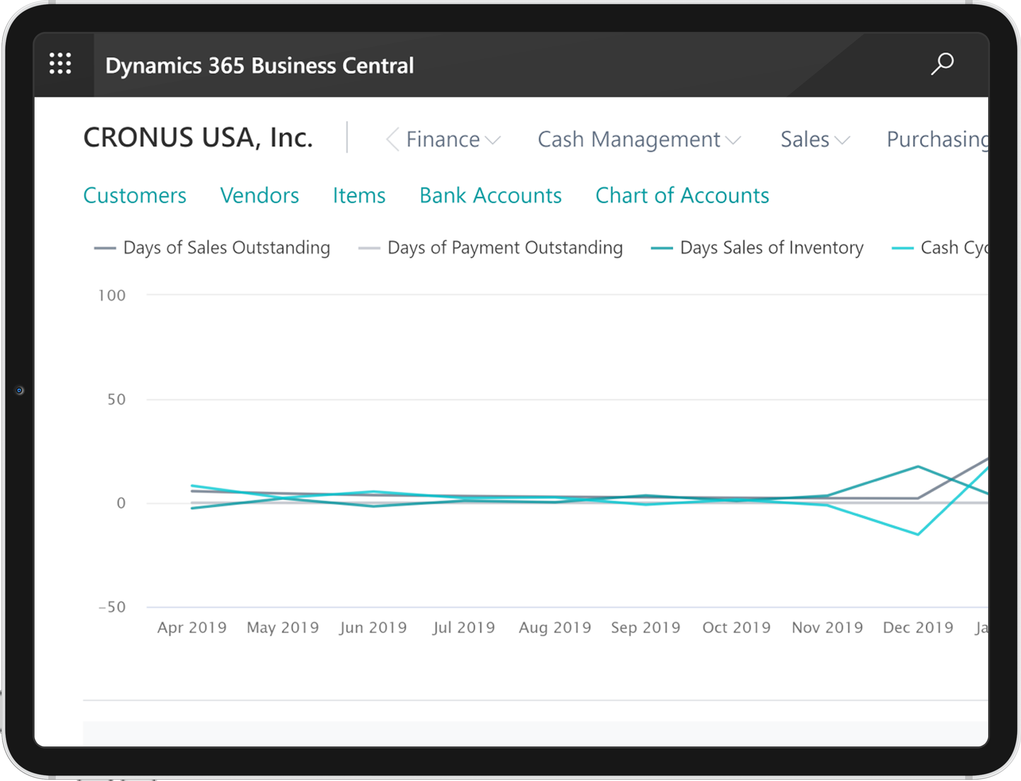
Task: Click the Jun 2019 axis label
Action: click(373, 627)
